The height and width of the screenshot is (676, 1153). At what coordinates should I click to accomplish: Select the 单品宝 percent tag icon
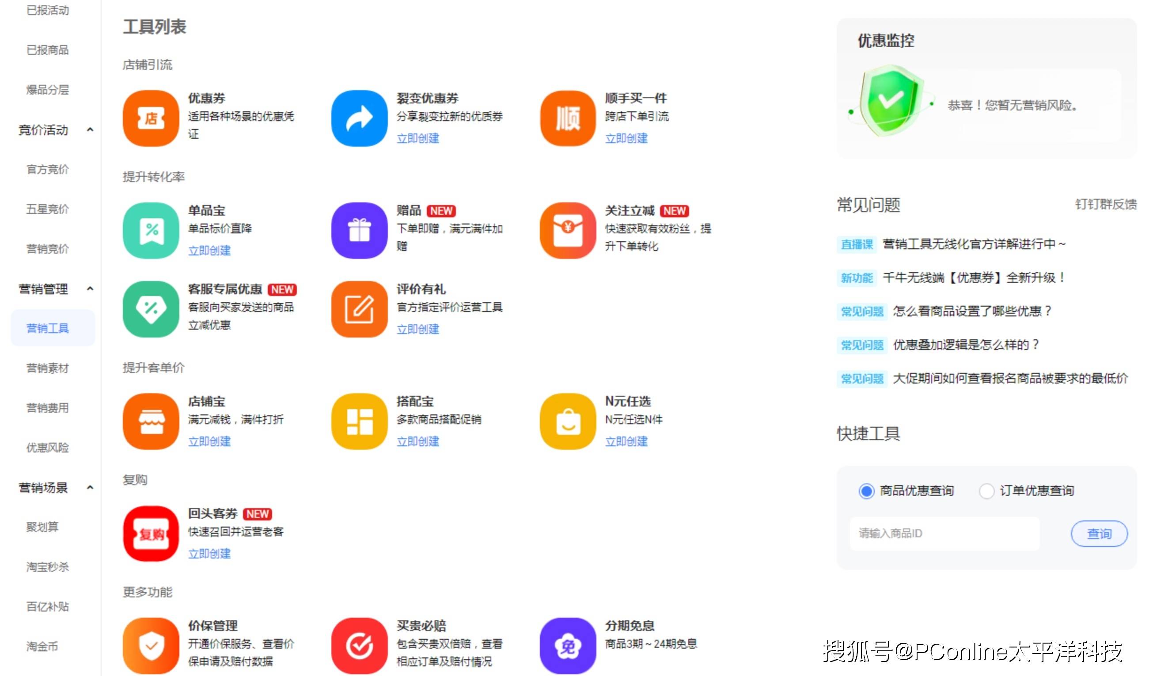tap(151, 230)
